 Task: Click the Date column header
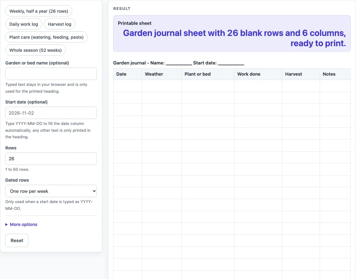127,74
